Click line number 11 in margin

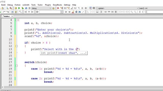pos(10,43)
